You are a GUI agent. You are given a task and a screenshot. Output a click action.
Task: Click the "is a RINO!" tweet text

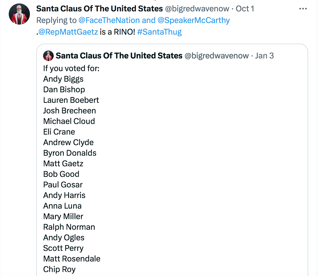[x=117, y=32]
